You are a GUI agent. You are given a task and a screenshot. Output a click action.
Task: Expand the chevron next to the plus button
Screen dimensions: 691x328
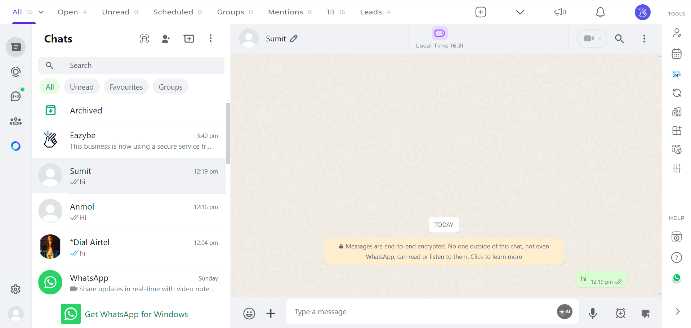click(520, 12)
